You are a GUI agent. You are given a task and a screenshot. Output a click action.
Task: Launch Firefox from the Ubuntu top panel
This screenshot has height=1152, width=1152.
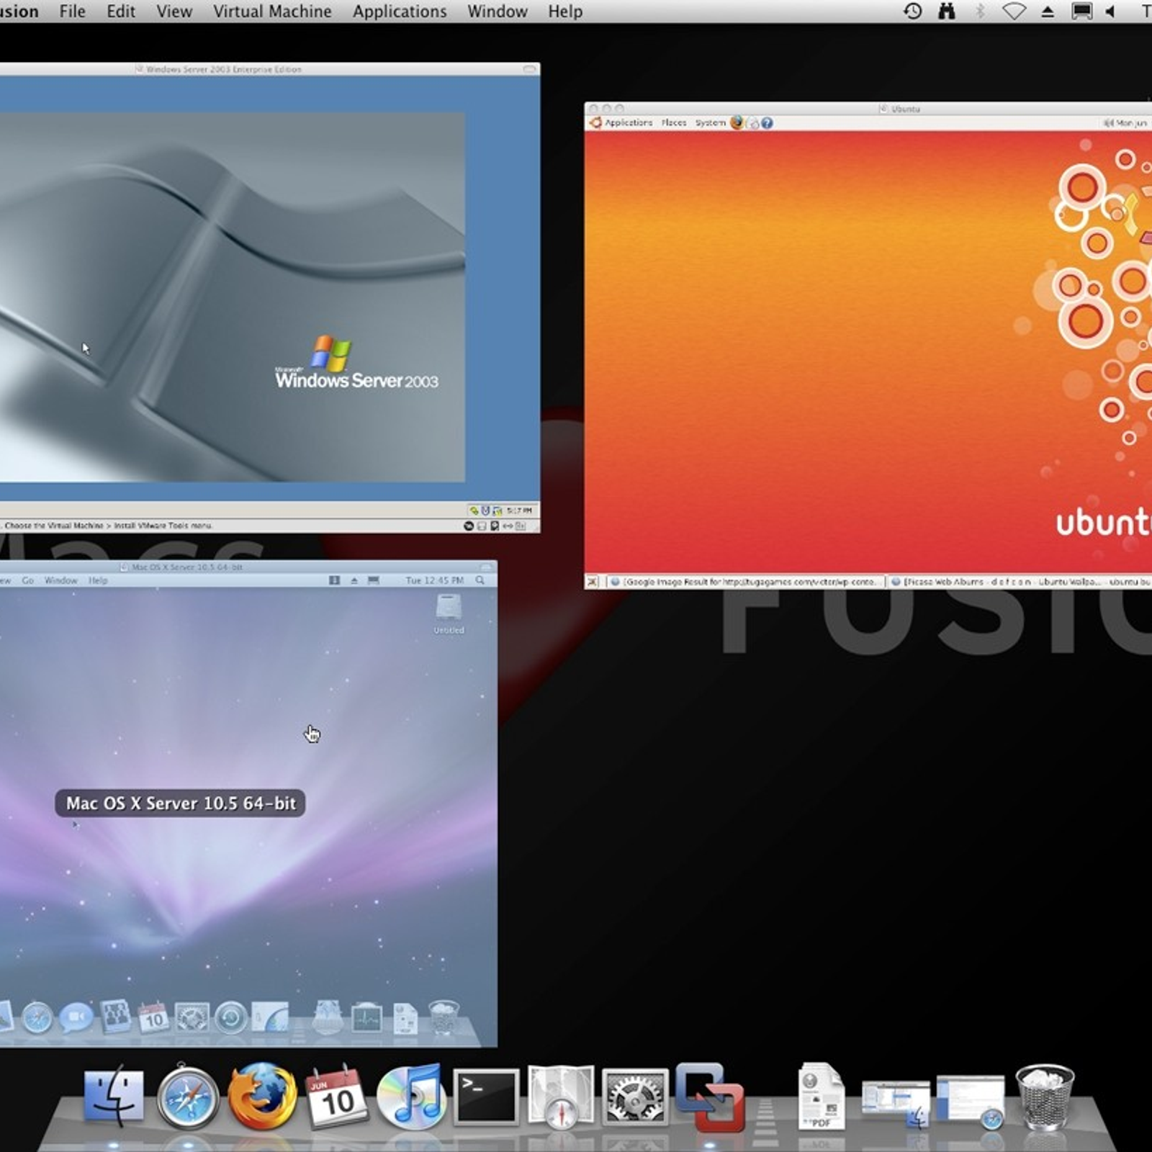point(737,123)
